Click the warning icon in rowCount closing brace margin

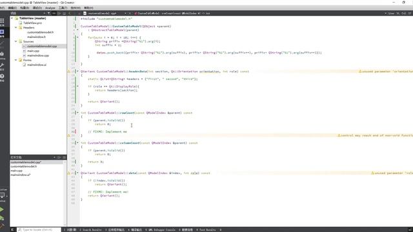click(69, 135)
